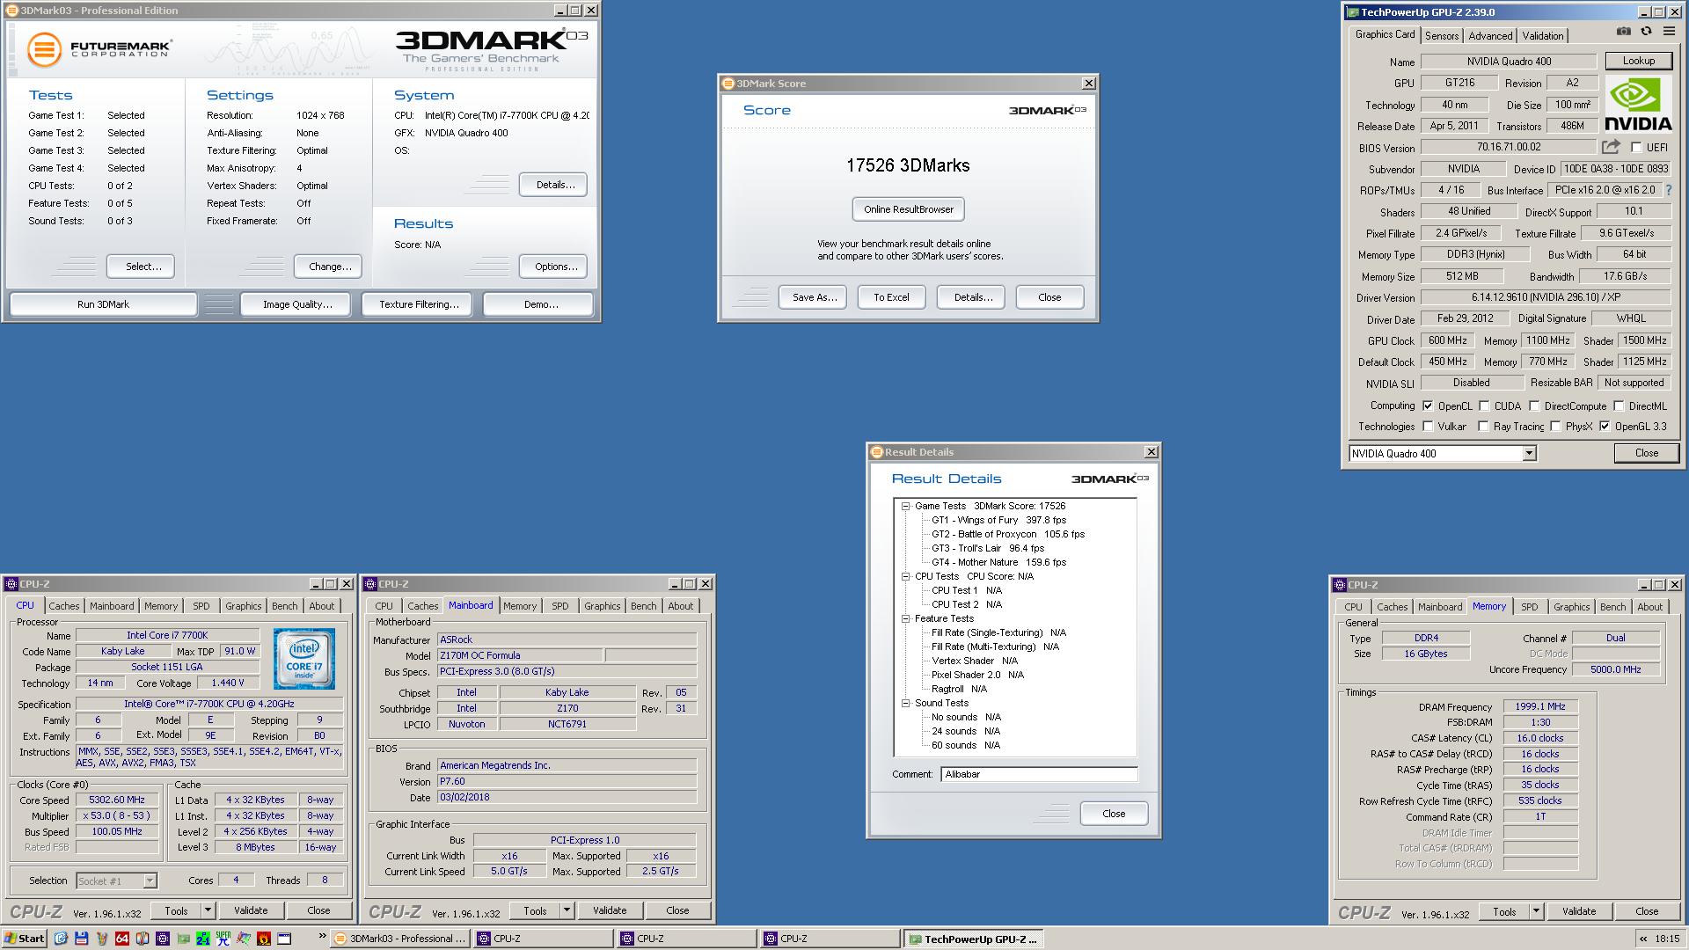Click To Excel in the Score window
The width and height of the screenshot is (1689, 950).
[x=891, y=297]
